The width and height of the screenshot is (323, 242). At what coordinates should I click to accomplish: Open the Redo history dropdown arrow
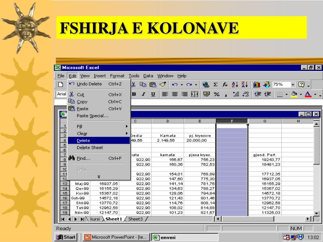[196, 84]
